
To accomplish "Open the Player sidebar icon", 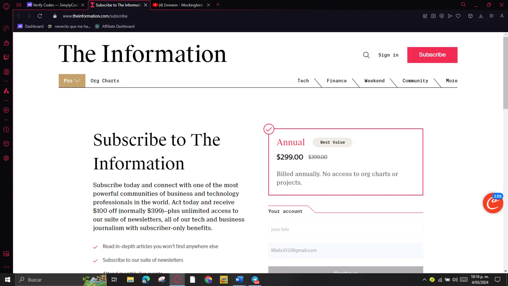I will [6, 110].
